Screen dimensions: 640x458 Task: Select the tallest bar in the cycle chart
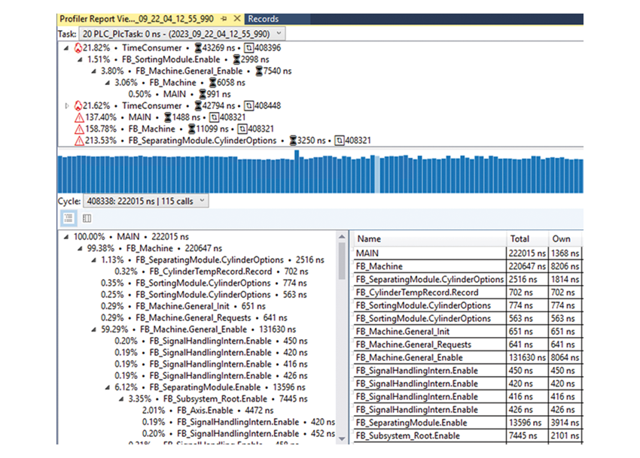(x=297, y=171)
